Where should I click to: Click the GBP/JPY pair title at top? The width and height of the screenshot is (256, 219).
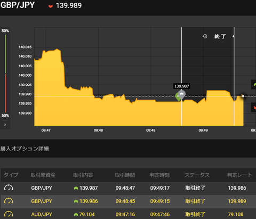(x=18, y=5)
